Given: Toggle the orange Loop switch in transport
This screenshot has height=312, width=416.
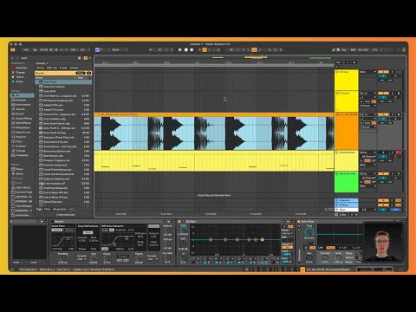Looking at the screenshot, I should pos(254,49).
